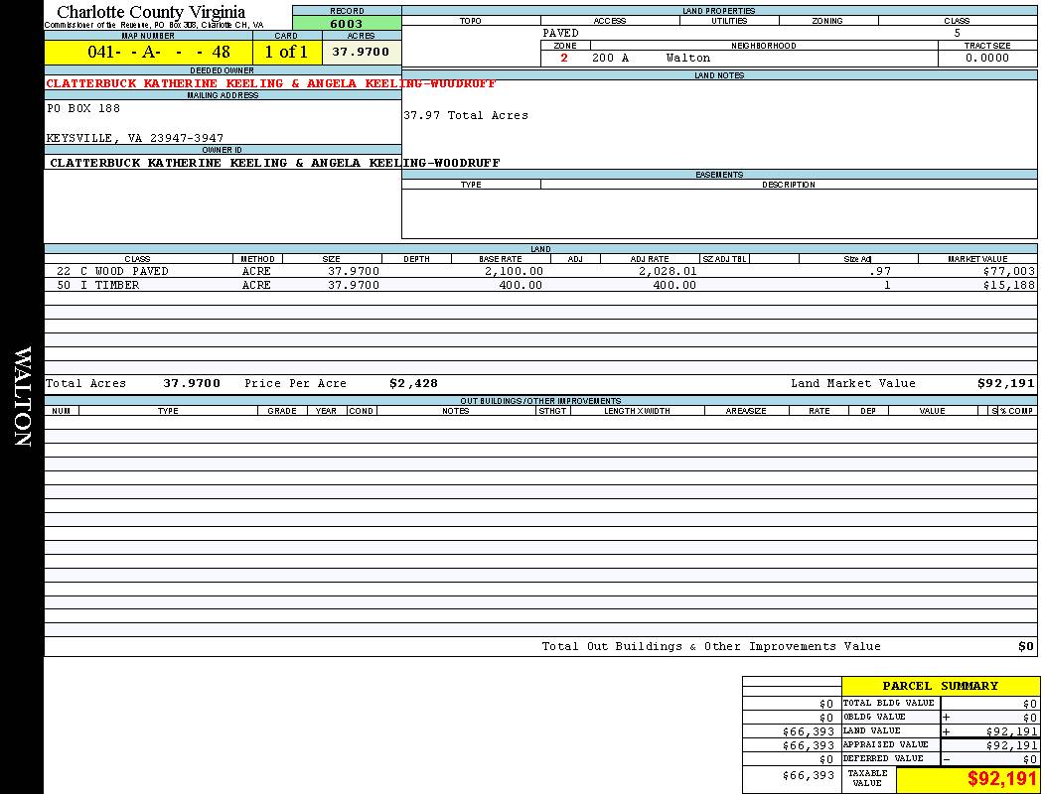Screen dimensions: 1043x794
Task: Select the '37.97 Total Acres' land note
Action: coord(465,115)
